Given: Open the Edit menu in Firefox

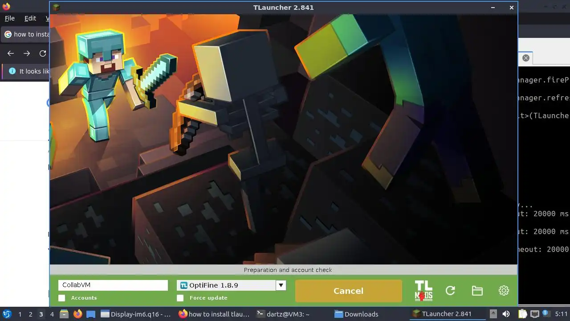Looking at the screenshot, I should pos(30,18).
